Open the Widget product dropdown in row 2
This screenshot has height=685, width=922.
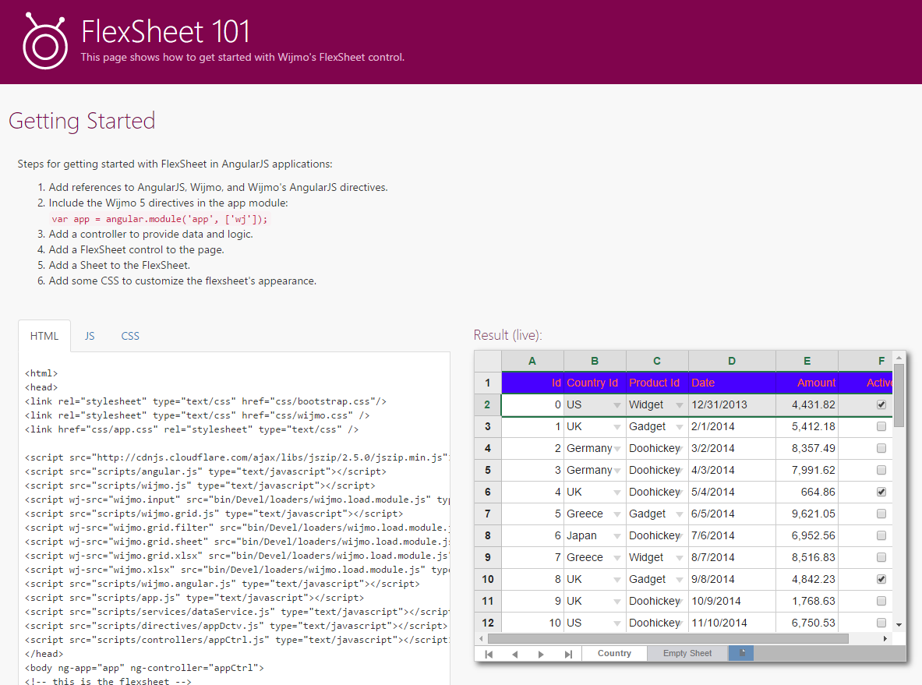click(x=679, y=405)
